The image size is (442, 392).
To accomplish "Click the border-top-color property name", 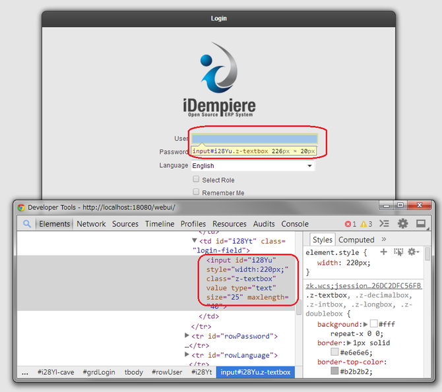I will (x=352, y=362).
